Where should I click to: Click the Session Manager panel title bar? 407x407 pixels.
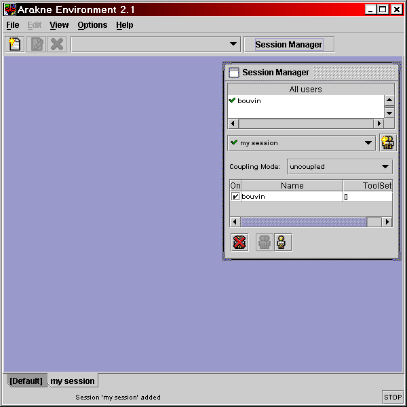coord(311,73)
